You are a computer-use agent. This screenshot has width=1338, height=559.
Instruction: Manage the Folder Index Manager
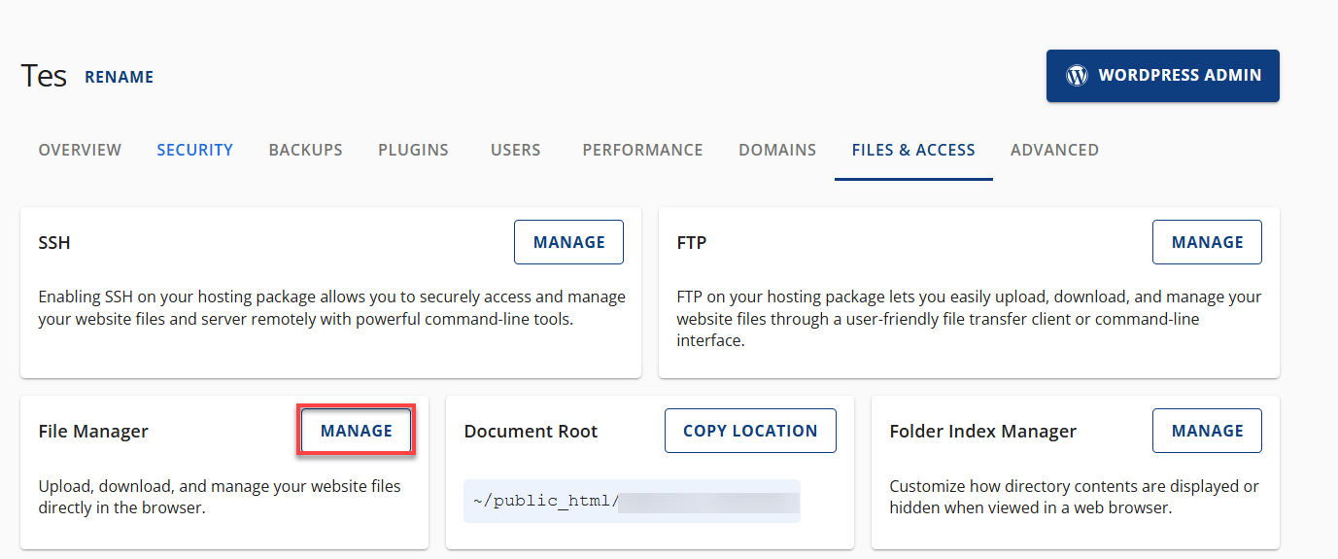1207,431
